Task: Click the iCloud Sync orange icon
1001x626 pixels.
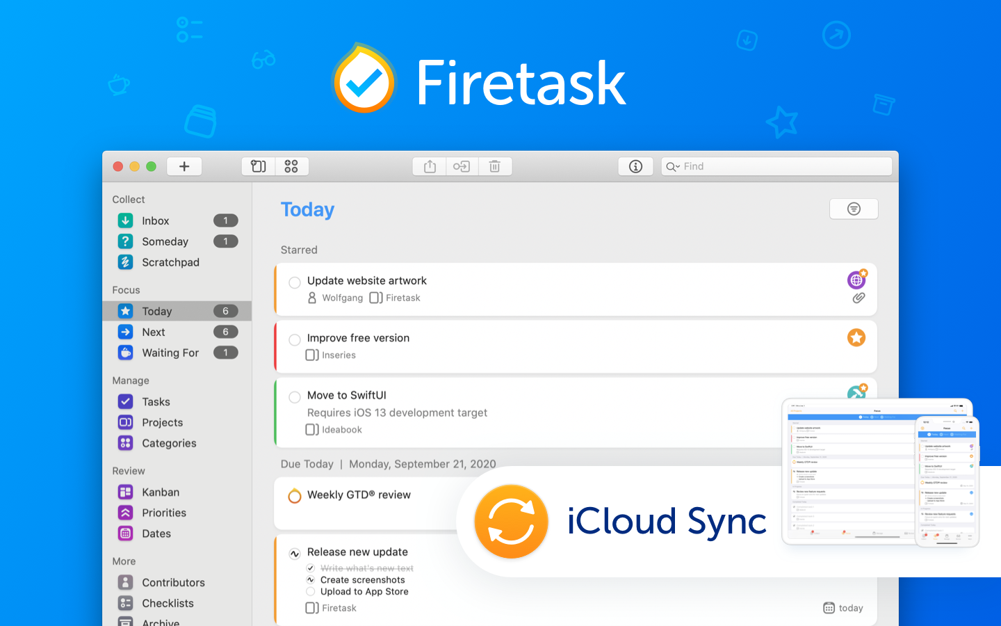Action: [x=511, y=522]
